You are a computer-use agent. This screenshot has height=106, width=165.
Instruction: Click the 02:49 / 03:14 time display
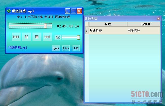[x=68, y=26]
